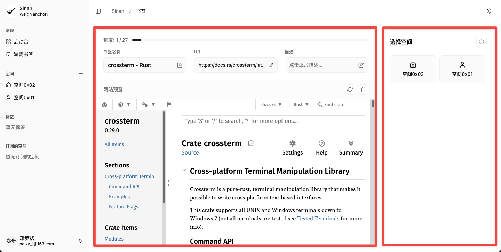This screenshot has width=501, height=252.
Task: Edit the bookmark name crossterm - Rust
Action: tap(180, 65)
